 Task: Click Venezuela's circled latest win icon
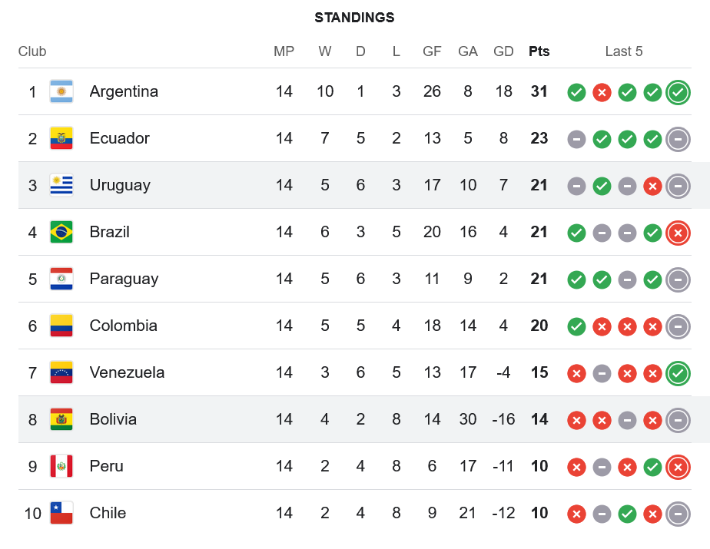678,373
